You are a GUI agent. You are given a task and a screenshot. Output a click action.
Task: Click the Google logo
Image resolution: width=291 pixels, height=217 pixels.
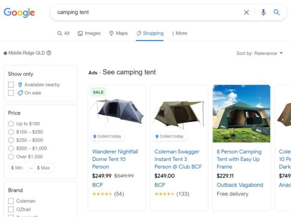click(19, 13)
